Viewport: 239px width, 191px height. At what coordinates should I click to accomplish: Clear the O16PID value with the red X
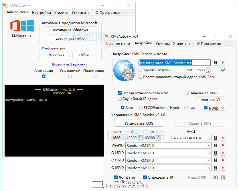pos(223,168)
